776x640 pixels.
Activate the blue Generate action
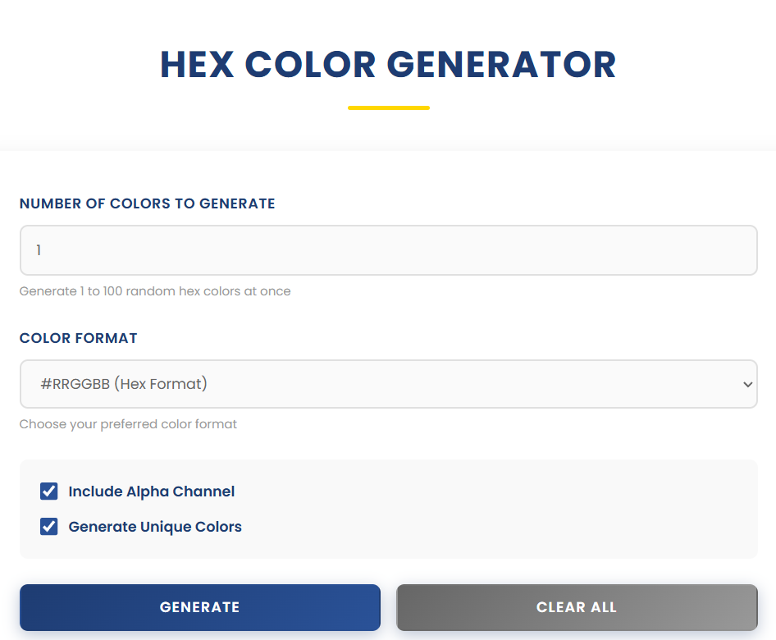[x=199, y=607]
